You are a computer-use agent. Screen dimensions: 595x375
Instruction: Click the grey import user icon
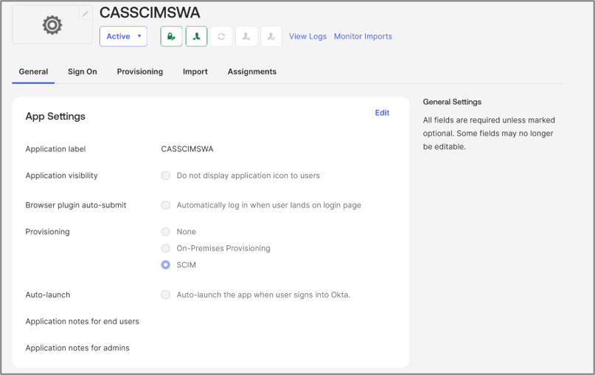pyautogui.click(x=246, y=36)
